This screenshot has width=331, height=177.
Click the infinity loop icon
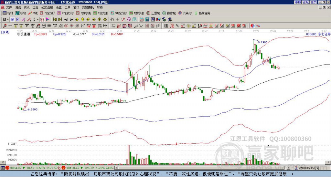pyautogui.click(x=258, y=26)
